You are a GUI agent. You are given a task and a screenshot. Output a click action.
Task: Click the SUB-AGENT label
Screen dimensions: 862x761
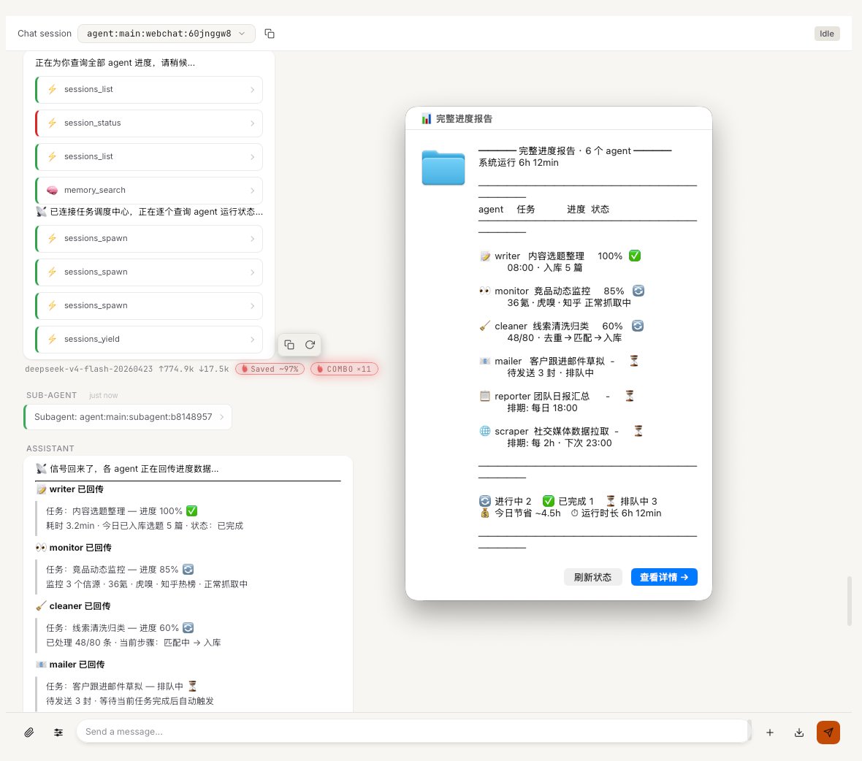click(52, 395)
